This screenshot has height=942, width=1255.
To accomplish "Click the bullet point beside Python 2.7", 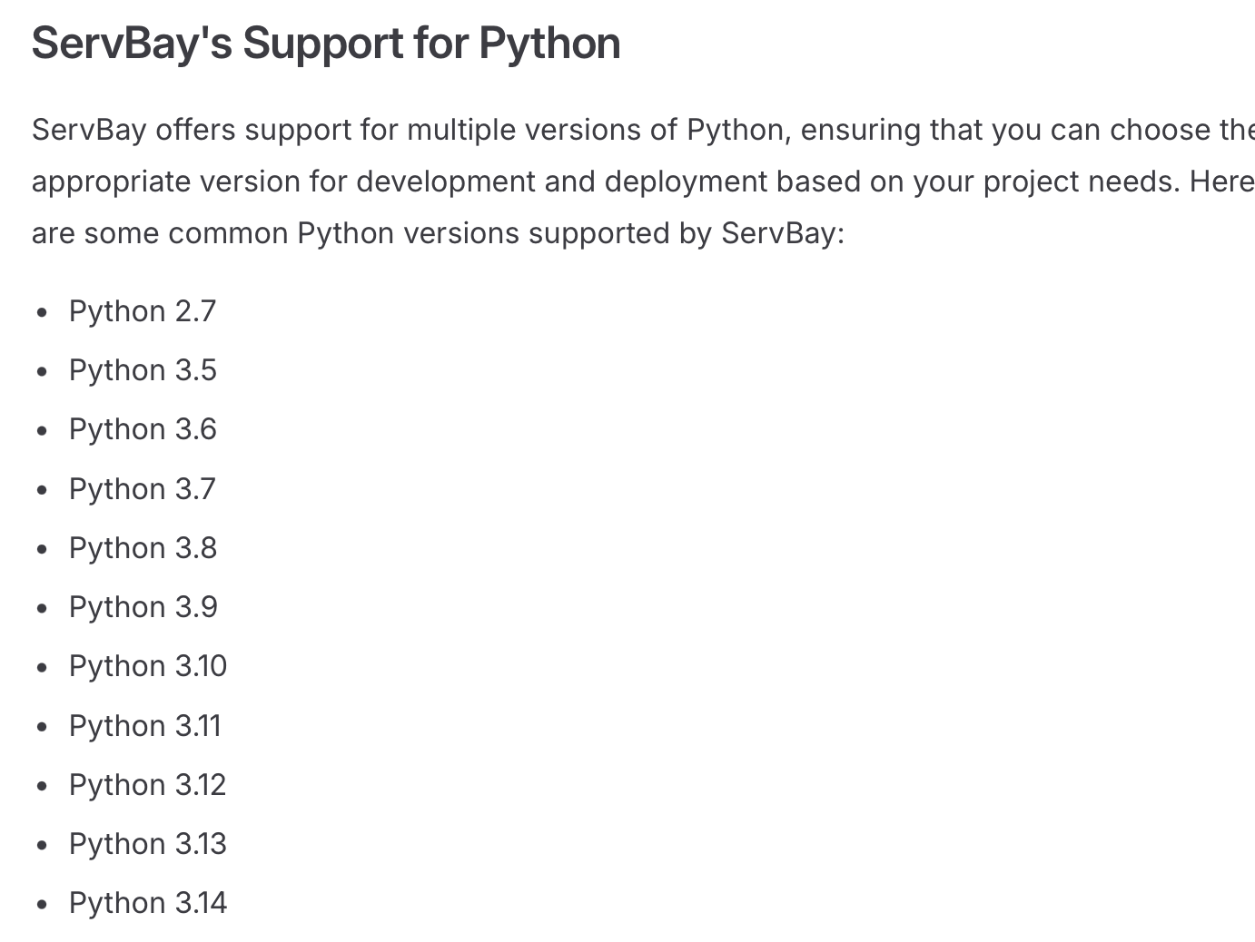I will [x=42, y=312].
